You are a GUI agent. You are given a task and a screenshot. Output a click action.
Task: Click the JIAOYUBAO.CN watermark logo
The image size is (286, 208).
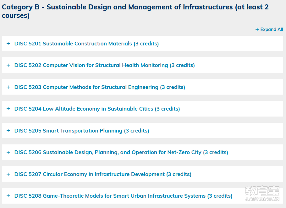tap(262, 194)
